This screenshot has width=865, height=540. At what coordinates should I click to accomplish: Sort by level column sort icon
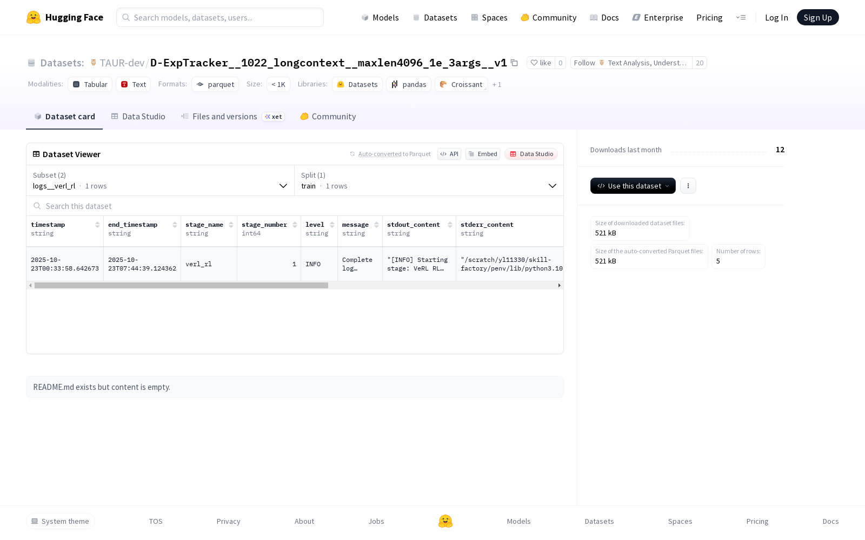(332, 225)
